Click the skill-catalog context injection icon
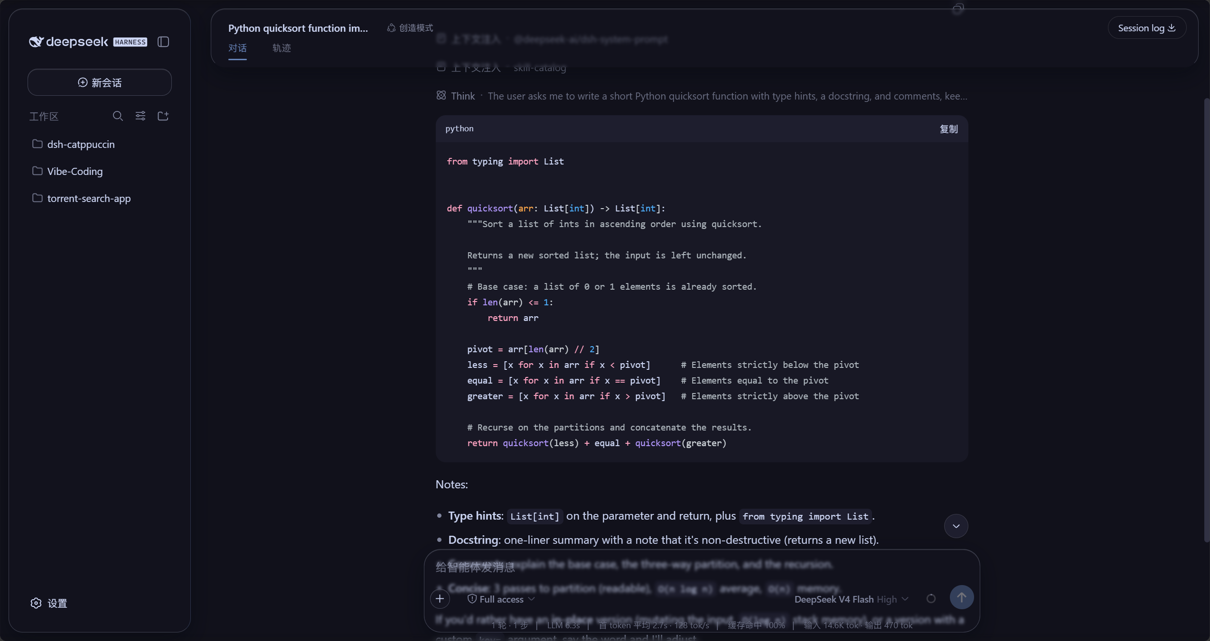Viewport: 1210px width, 641px height. coord(441,67)
